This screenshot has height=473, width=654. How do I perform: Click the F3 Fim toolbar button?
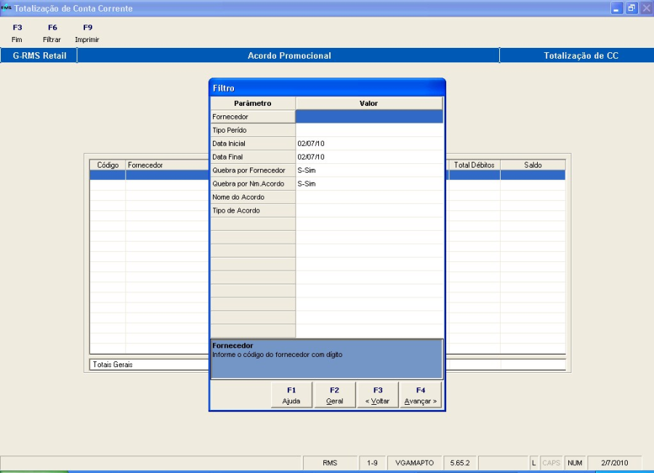(x=17, y=33)
